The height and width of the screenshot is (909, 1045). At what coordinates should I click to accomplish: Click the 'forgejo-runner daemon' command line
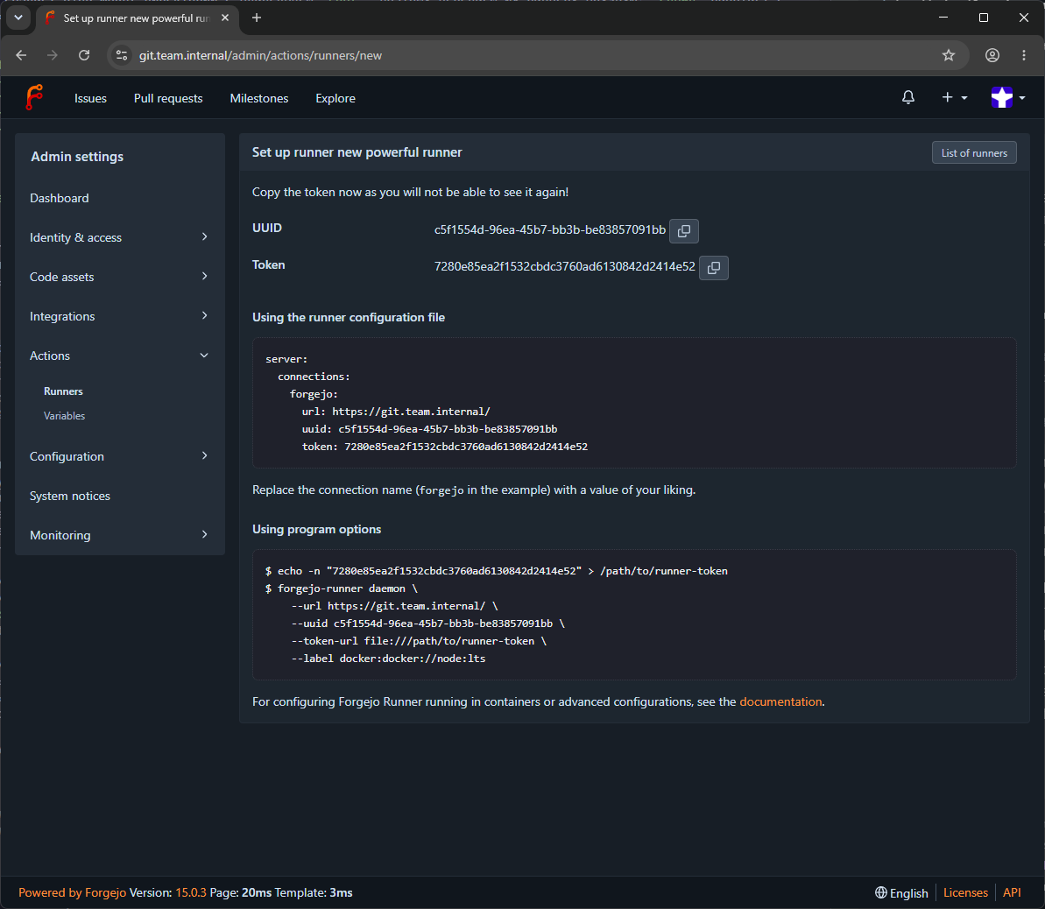342,588
